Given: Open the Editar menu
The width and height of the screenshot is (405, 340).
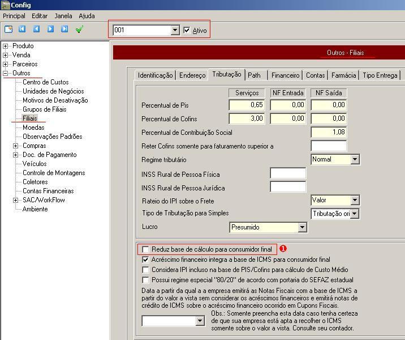Looking at the screenshot, I should click(x=40, y=16).
